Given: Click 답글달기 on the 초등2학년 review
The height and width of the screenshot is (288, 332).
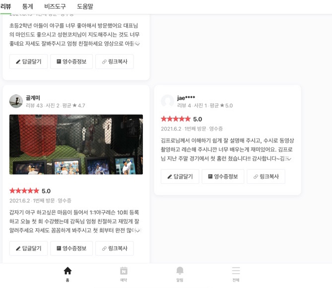Looking at the screenshot, I should [x=29, y=62].
